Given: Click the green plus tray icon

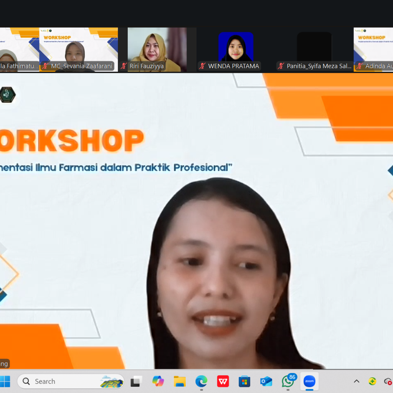Looking at the screenshot, I should [x=372, y=381].
